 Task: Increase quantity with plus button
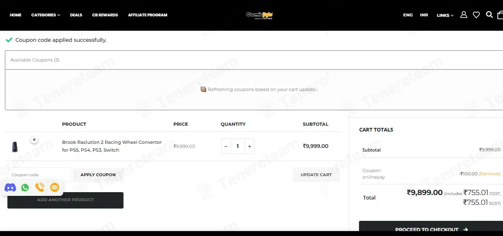(249, 146)
